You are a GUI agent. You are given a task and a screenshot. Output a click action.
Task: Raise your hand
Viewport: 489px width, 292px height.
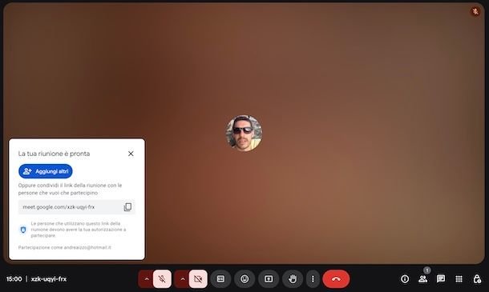pyautogui.click(x=293, y=279)
